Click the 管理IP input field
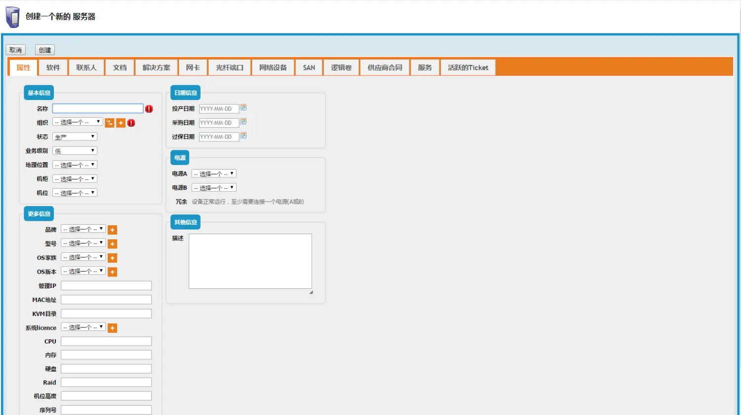 [106, 286]
